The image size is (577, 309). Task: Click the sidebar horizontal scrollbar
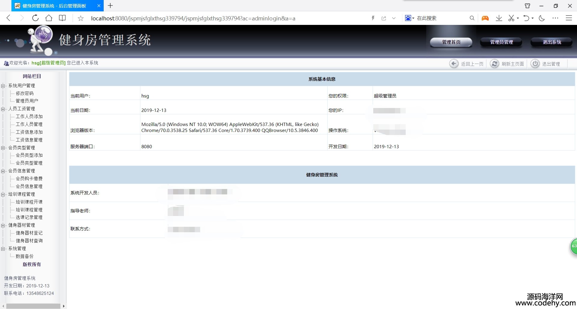(x=33, y=306)
